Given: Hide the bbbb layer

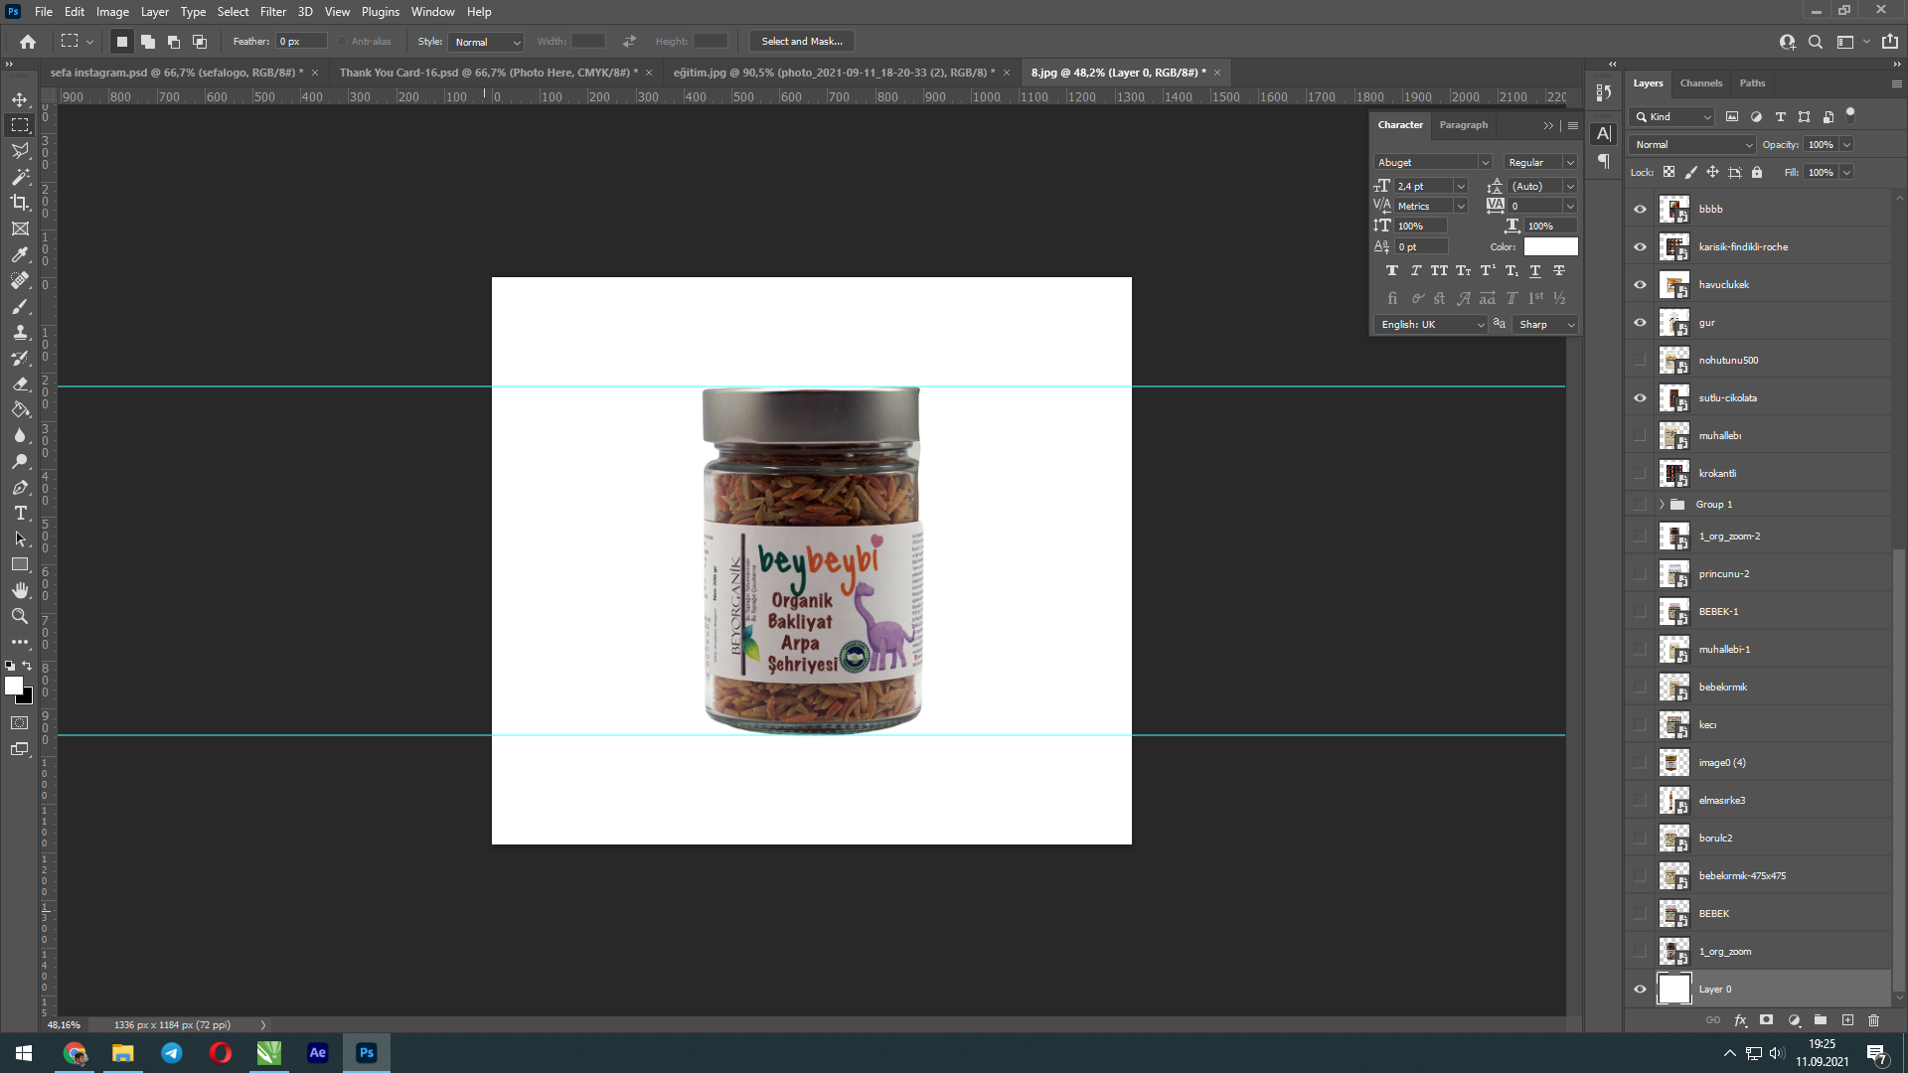Looking at the screenshot, I should pos(1640,210).
